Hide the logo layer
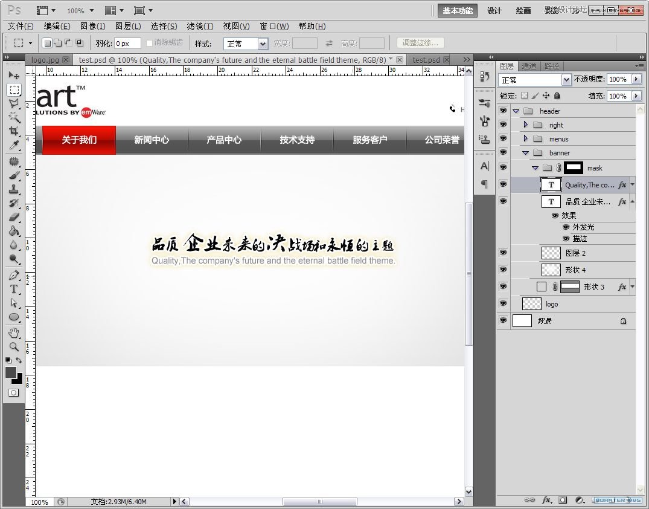The image size is (649, 509). (x=503, y=303)
